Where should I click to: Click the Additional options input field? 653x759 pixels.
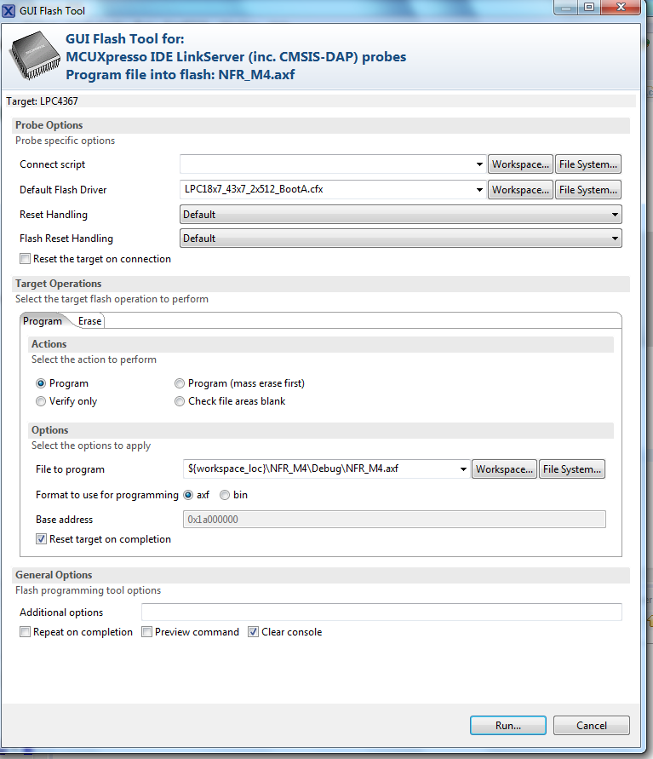(381, 612)
